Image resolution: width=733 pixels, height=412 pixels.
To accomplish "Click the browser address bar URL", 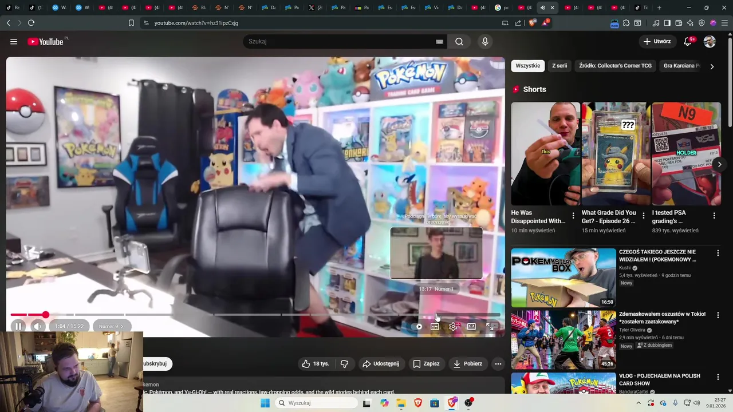I will pyautogui.click(x=196, y=23).
